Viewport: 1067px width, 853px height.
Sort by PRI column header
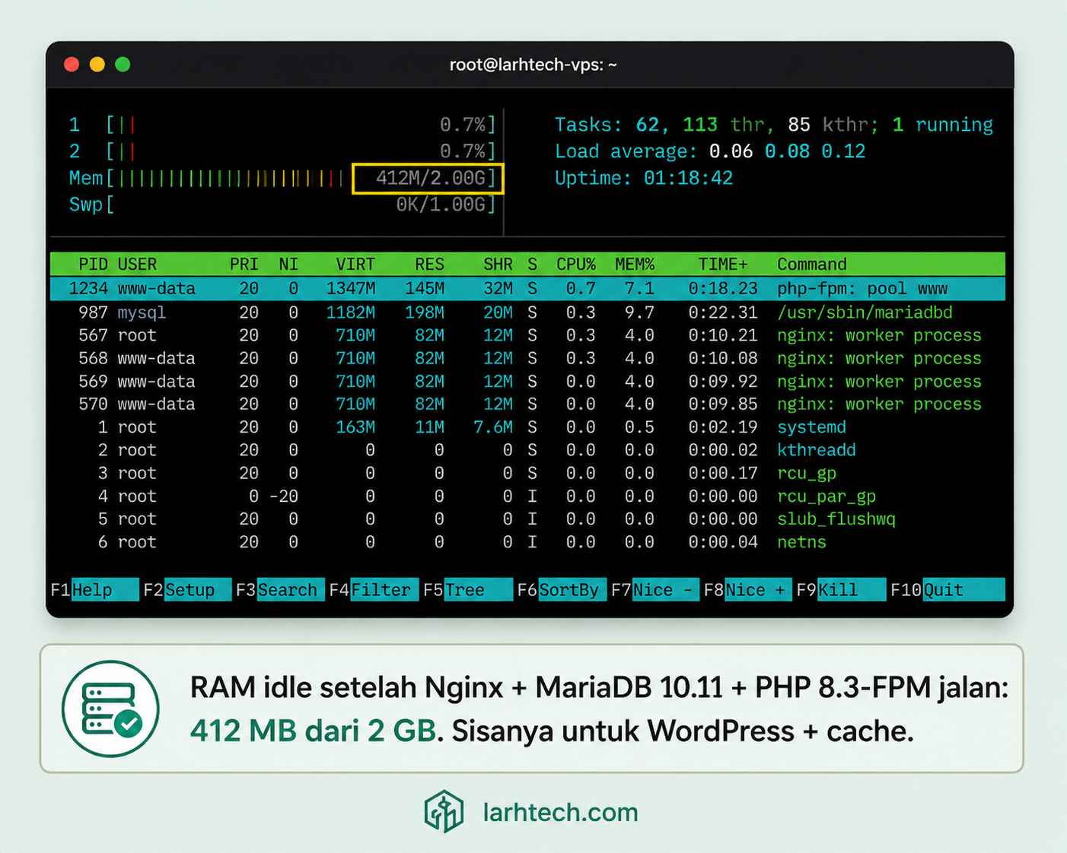click(x=244, y=265)
